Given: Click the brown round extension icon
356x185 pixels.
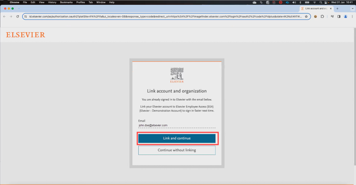Looking at the screenshot, I should click(315, 16).
